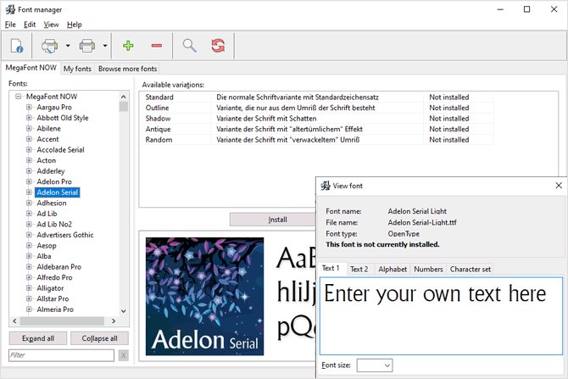Image resolution: width=568 pixels, height=379 pixels.
Task: Open the printer dropdown arrow
Action: tap(104, 46)
